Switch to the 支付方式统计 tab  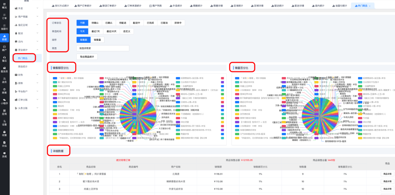point(62,6)
